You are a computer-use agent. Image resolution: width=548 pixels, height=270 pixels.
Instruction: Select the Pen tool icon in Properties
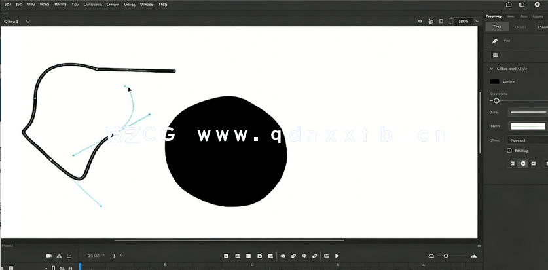tap(494, 41)
